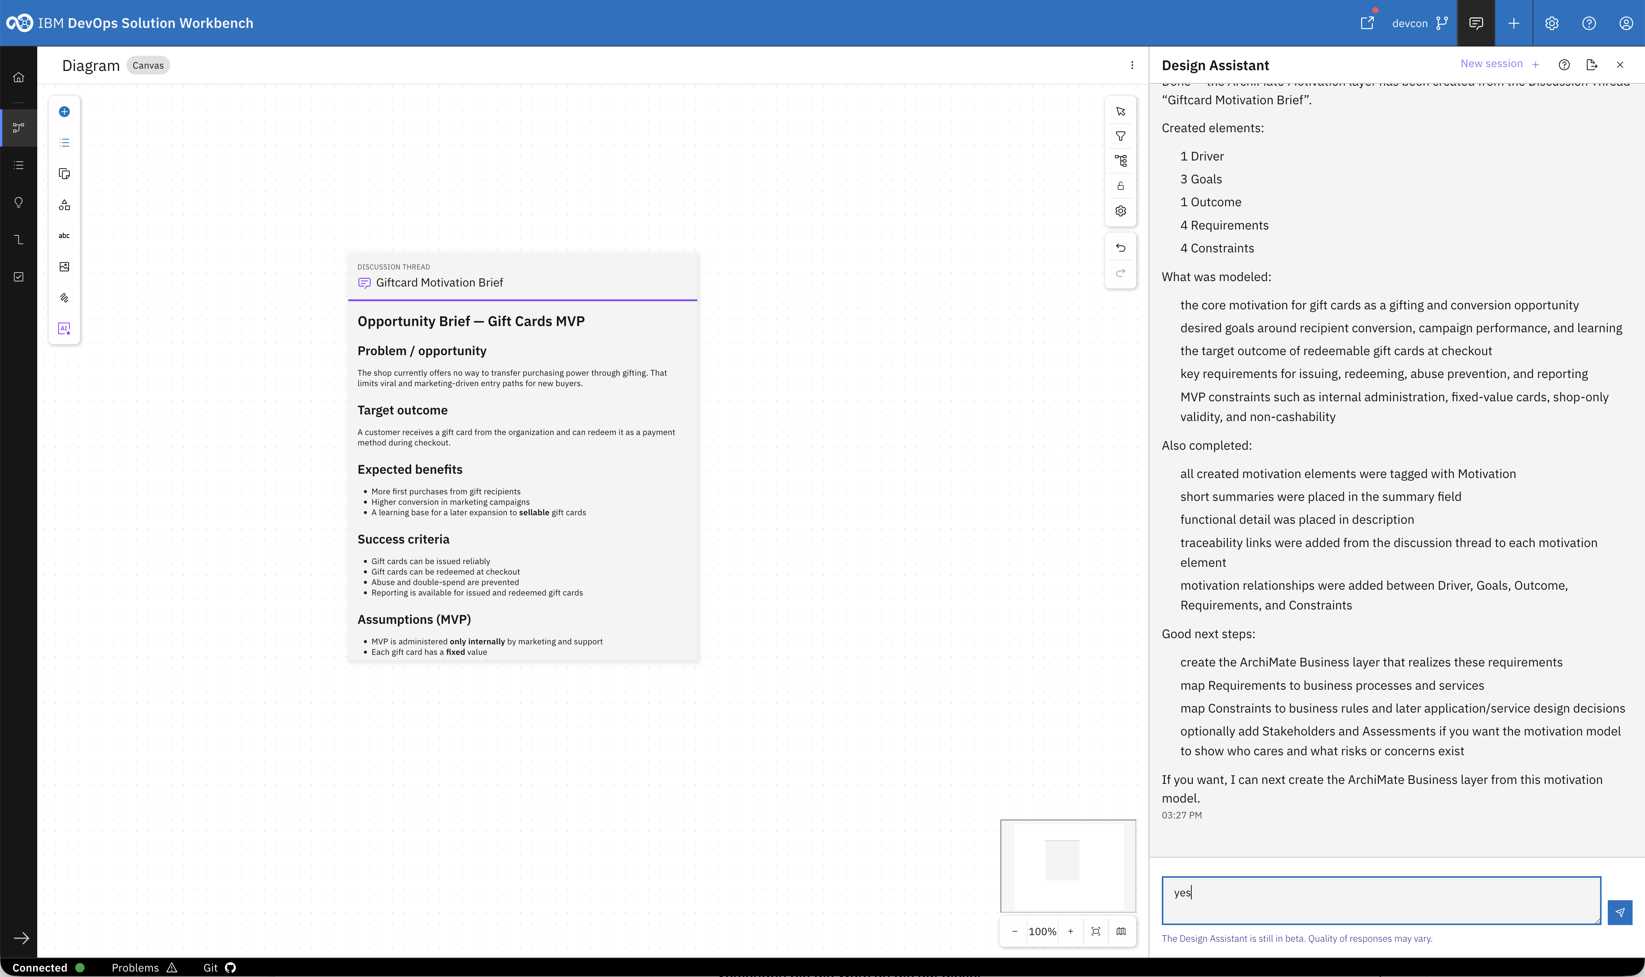Start a New session in Design Assistant

point(1500,64)
